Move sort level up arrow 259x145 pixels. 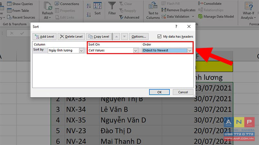(117, 36)
